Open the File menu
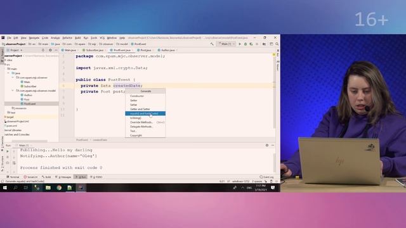Viewport: 406px width, 228px height. pos(9,38)
